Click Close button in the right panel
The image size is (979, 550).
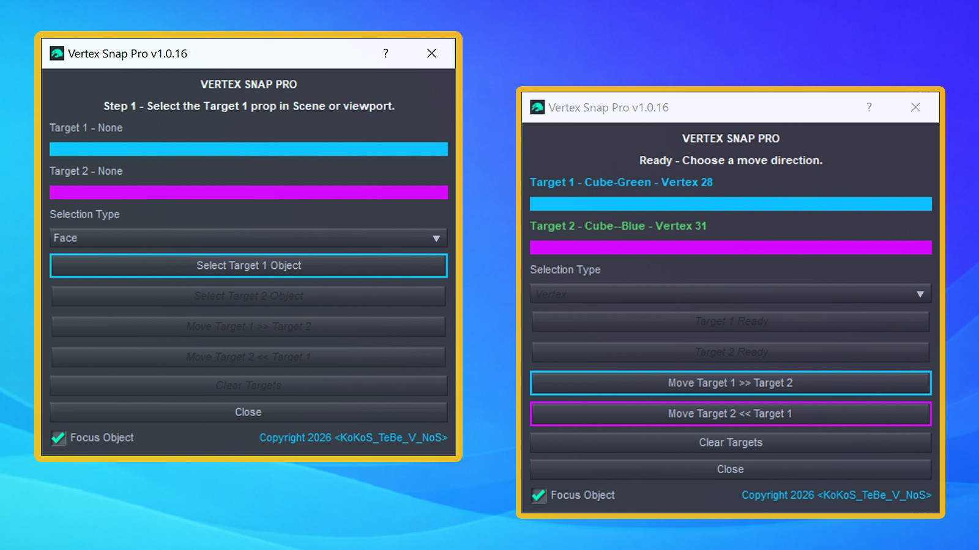coord(731,469)
